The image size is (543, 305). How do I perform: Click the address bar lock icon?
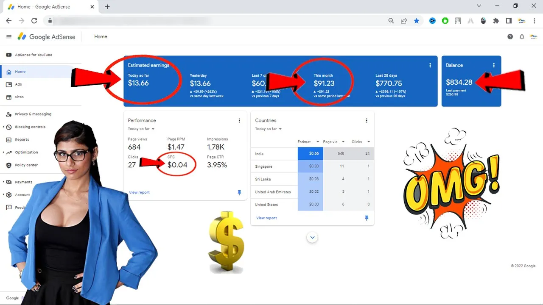pyautogui.click(x=50, y=20)
